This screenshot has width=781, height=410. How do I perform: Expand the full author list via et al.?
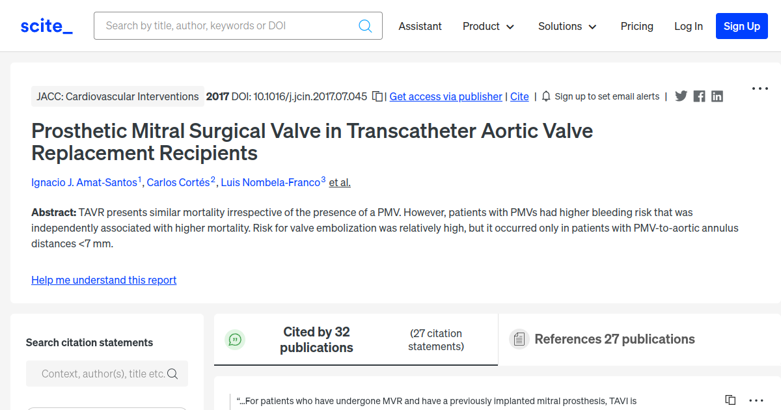[340, 182]
